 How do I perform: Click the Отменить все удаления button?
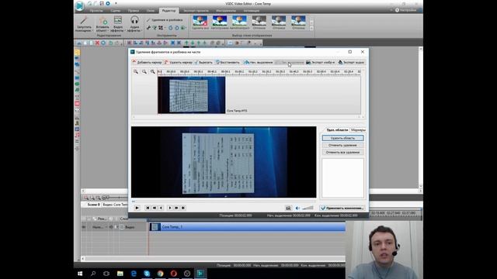(342, 152)
